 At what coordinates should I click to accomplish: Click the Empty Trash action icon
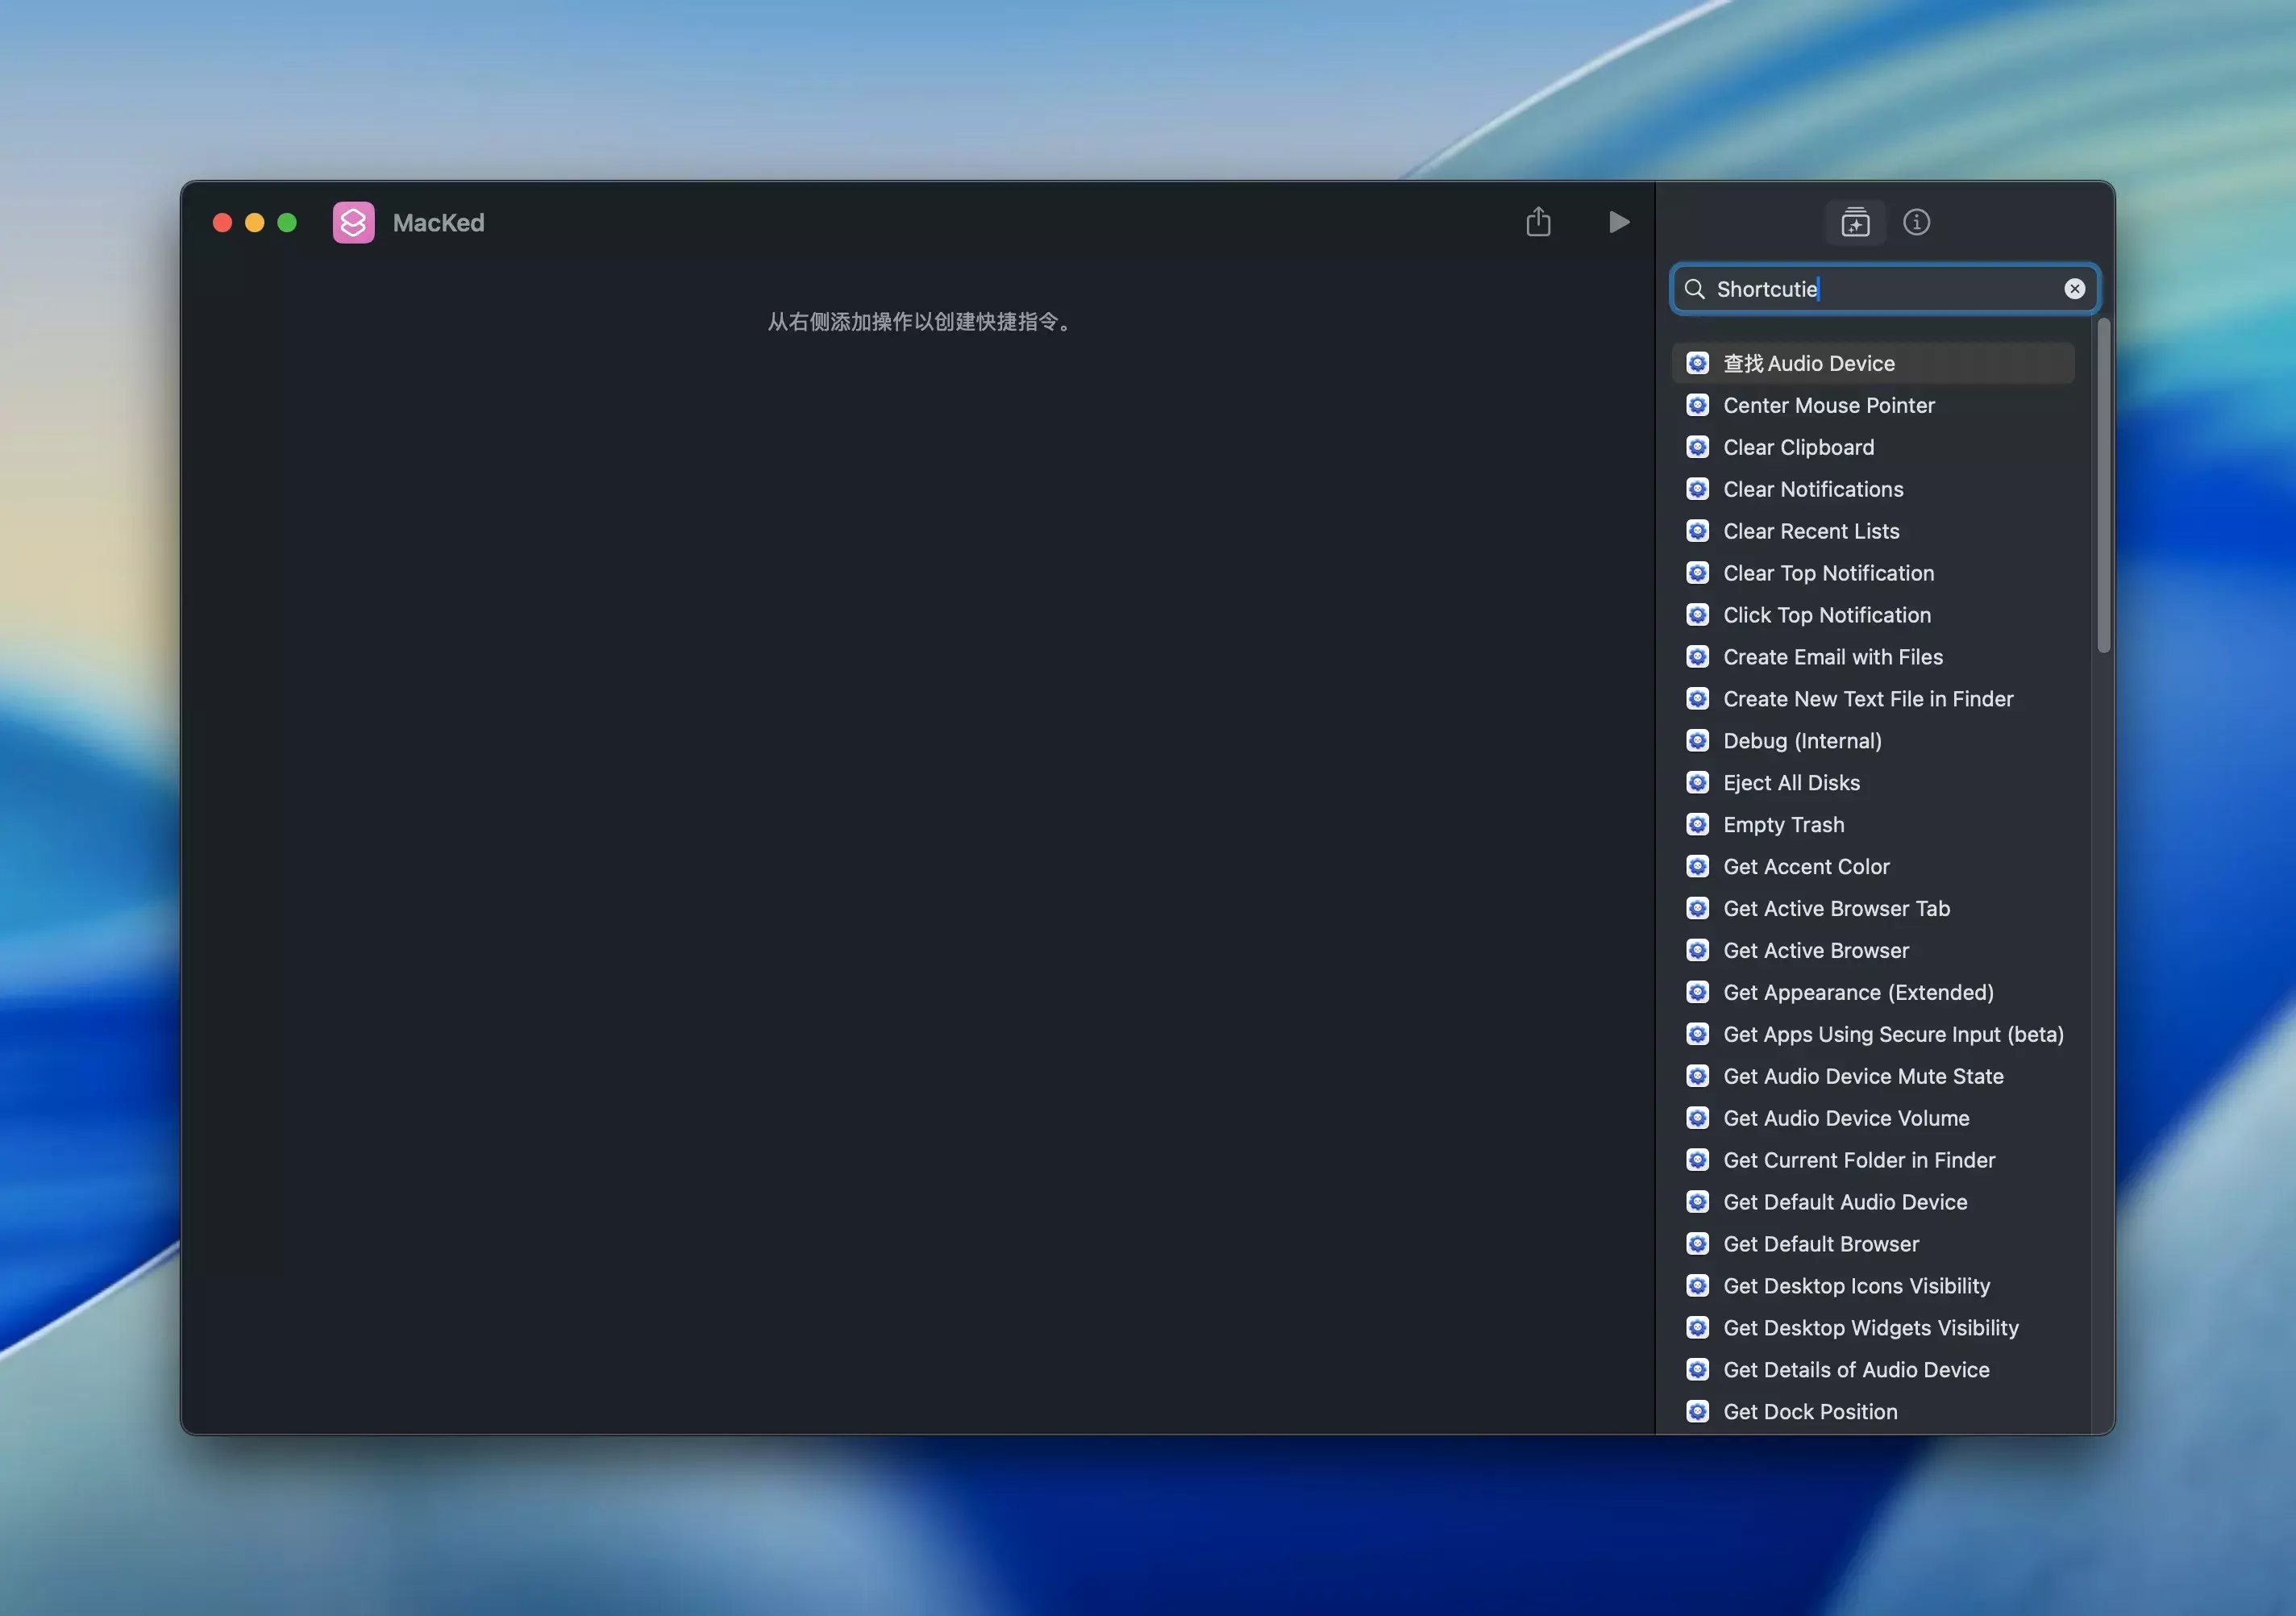pyautogui.click(x=1697, y=824)
